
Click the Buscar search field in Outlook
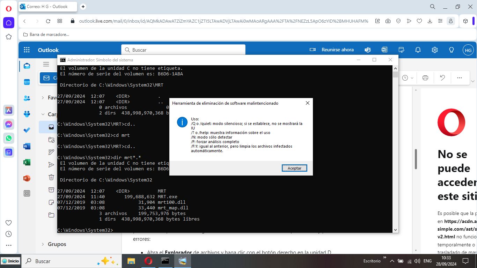point(183,50)
